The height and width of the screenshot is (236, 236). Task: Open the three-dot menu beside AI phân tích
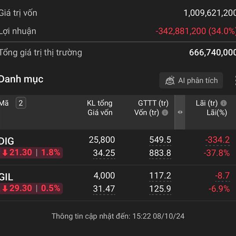(235, 81)
